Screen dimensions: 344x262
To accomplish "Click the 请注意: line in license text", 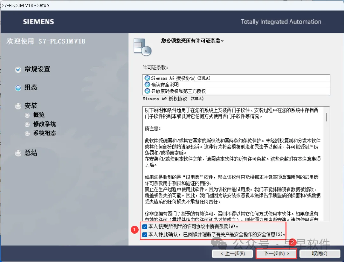I will (x=153, y=128).
